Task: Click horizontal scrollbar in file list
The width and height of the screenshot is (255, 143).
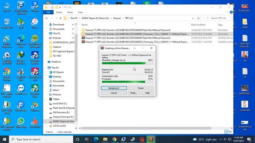Action: click(146, 128)
